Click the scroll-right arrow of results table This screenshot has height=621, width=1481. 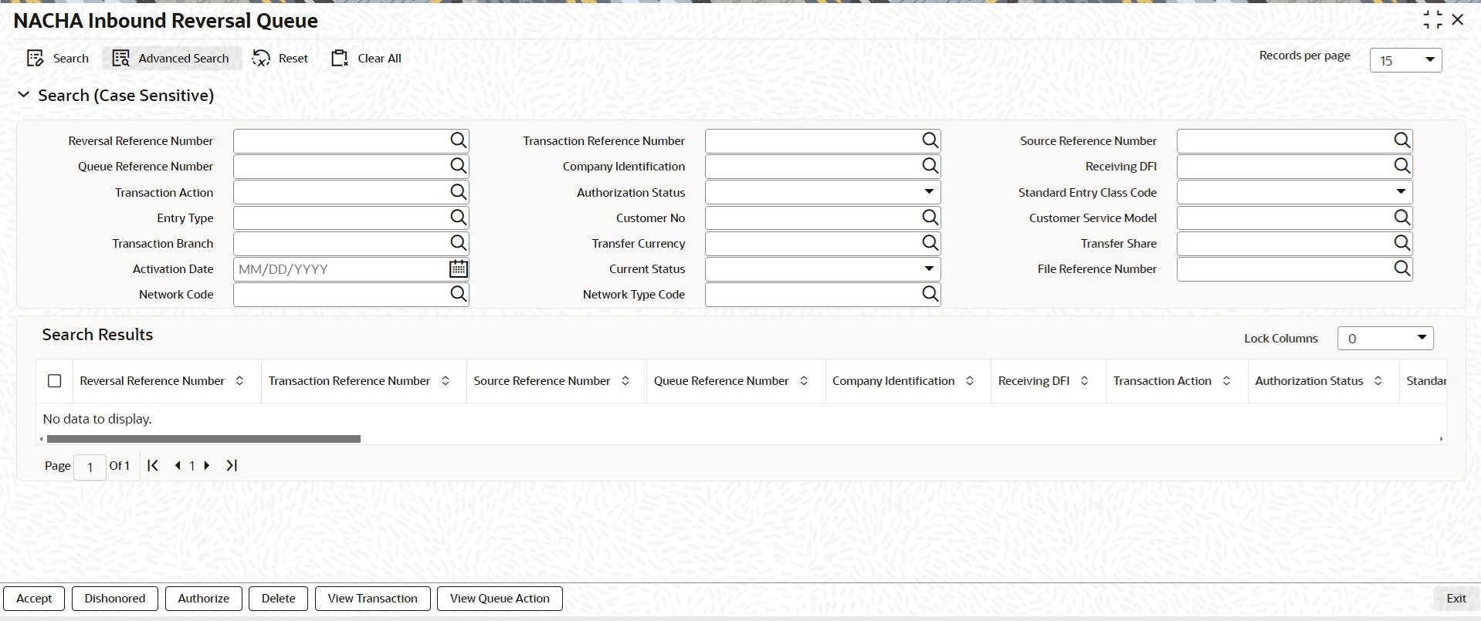click(x=1441, y=439)
